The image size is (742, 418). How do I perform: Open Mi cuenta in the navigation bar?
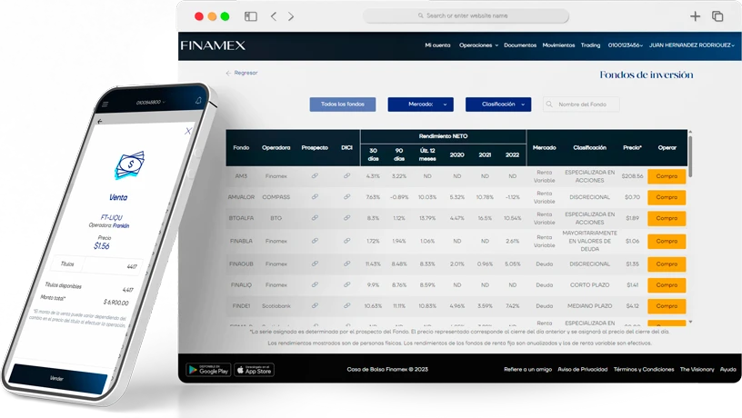click(x=437, y=45)
